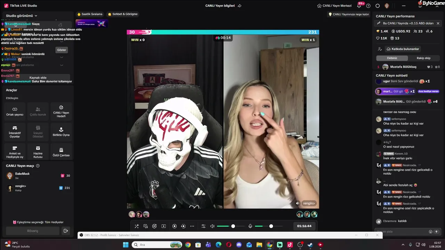
Task: Click the stream duration timer 01:16:44
Action: pyautogui.click(x=304, y=226)
